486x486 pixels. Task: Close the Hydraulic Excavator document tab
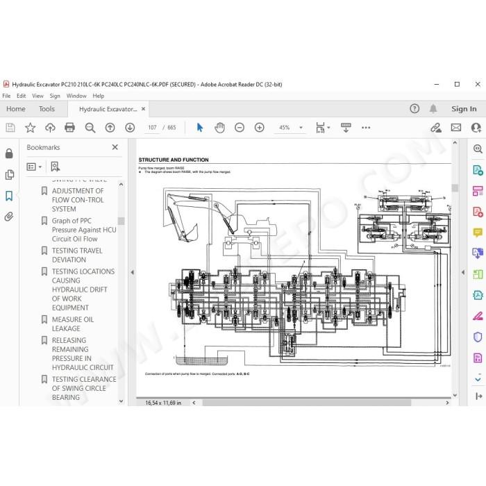pyautogui.click(x=143, y=109)
